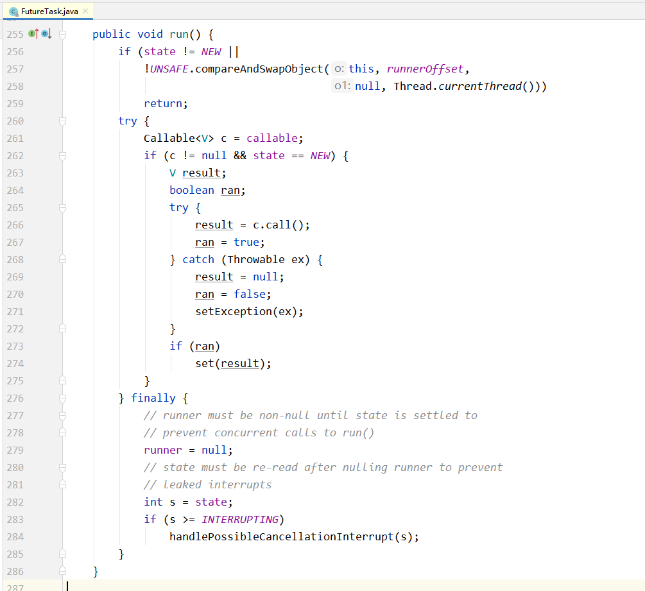The width and height of the screenshot is (645, 591).
Task: Click the fold end marker at line 285
Action: pyautogui.click(x=62, y=554)
